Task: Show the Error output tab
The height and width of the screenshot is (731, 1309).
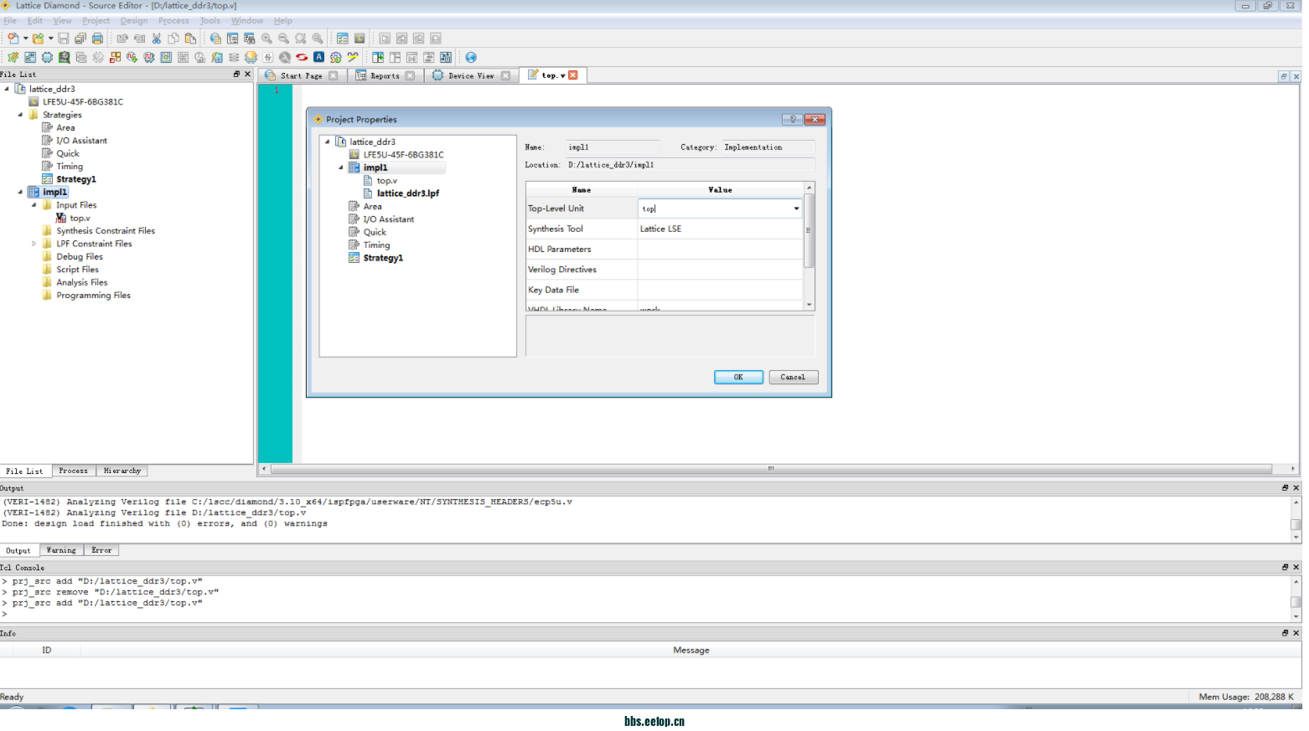Action: (x=101, y=551)
